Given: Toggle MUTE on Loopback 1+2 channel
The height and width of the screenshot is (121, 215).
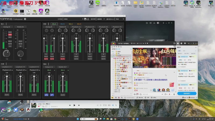Looking at the screenshot, I should pyautogui.click(x=7, y=95).
